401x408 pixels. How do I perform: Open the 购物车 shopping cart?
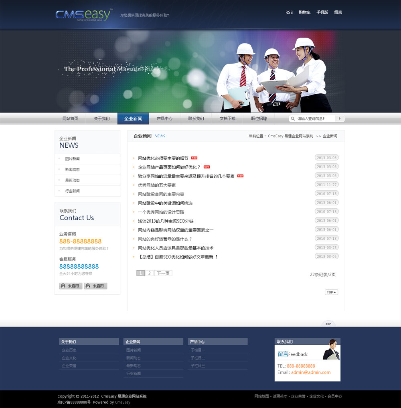304,12
